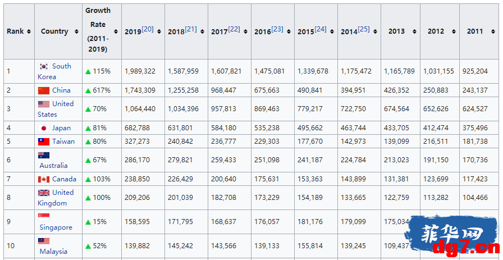Open the China country link
Screen dimensions: 503x260
pyautogui.click(x=61, y=90)
